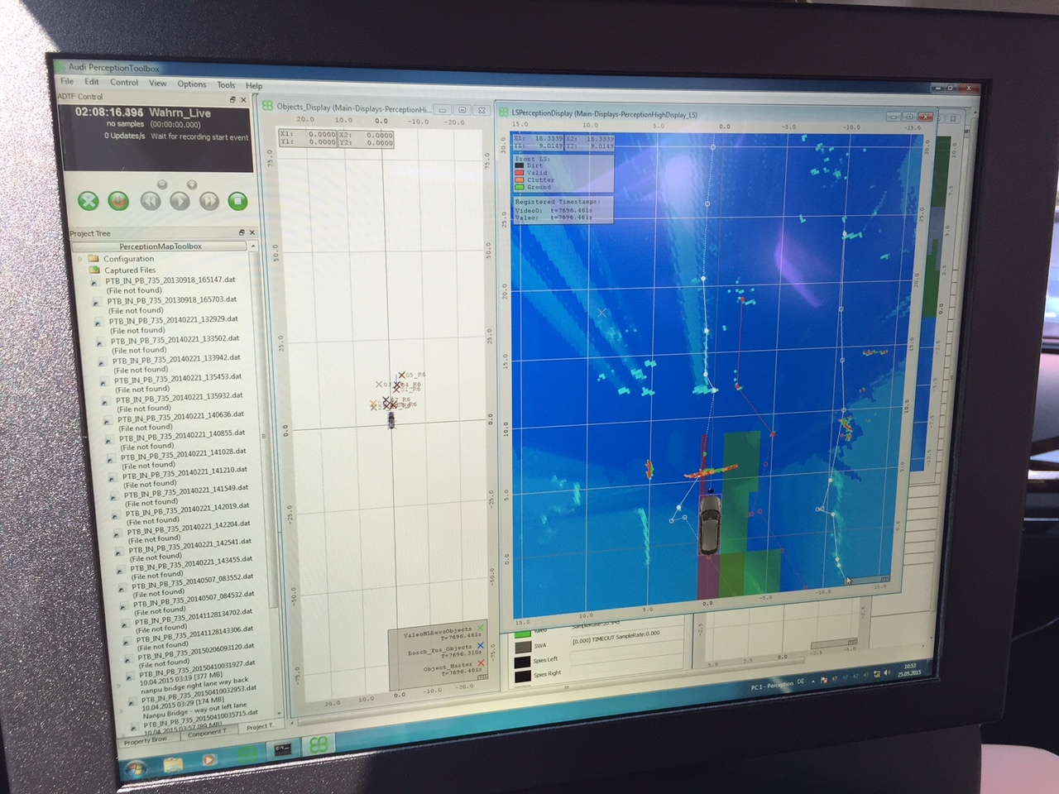Click scroll-down arrow of the Project Tree
The height and width of the screenshot is (794, 1059).
pos(280,711)
